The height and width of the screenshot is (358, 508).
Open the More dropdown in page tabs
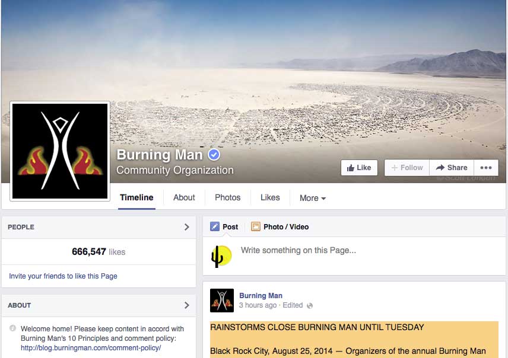313,198
